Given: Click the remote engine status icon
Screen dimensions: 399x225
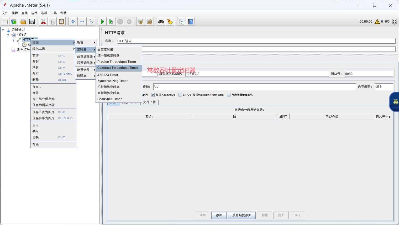Looking at the screenshot, I should coord(395,22).
